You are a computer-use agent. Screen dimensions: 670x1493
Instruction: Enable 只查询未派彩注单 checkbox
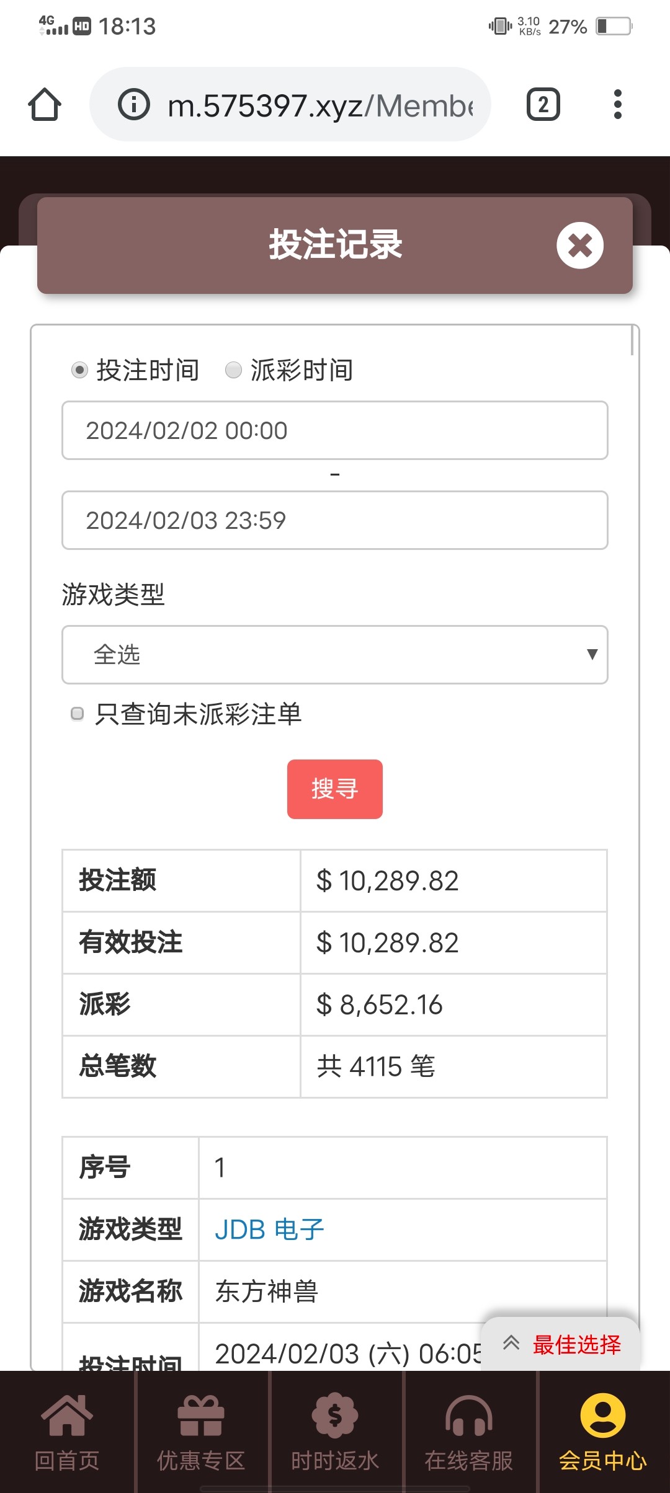pyautogui.click(x=78, y=714)
